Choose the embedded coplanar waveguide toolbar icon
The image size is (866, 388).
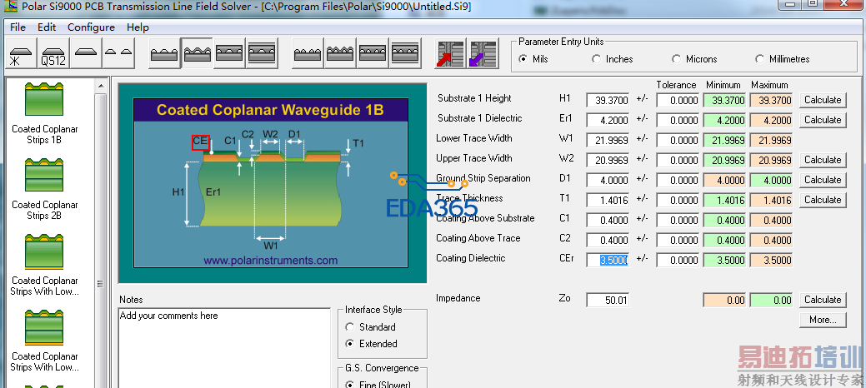(229, 53)
